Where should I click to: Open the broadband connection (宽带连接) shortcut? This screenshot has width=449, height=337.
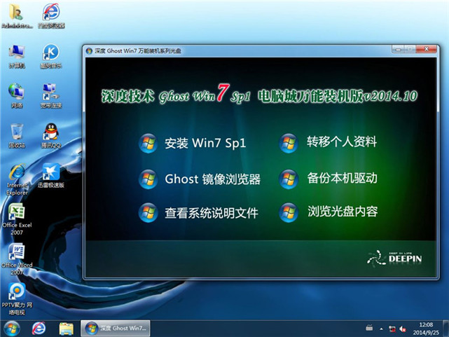51,95
